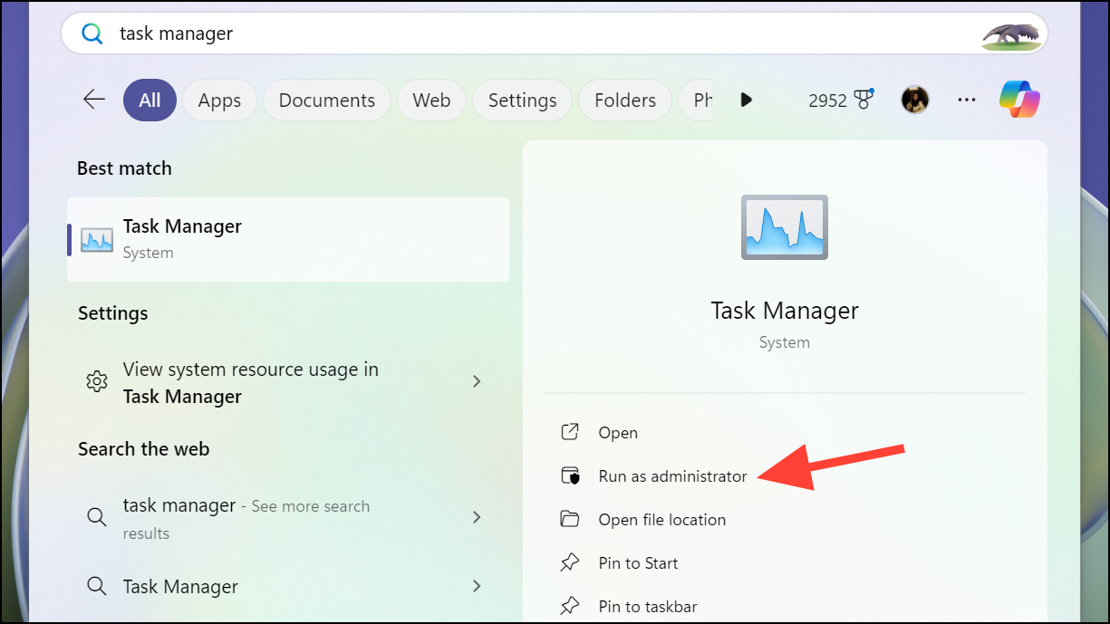Switch to the Settings filter tab
Image resolution: width=1110 pixels, height=624 pixels.
pyautogui.click(x=522, y=100)
